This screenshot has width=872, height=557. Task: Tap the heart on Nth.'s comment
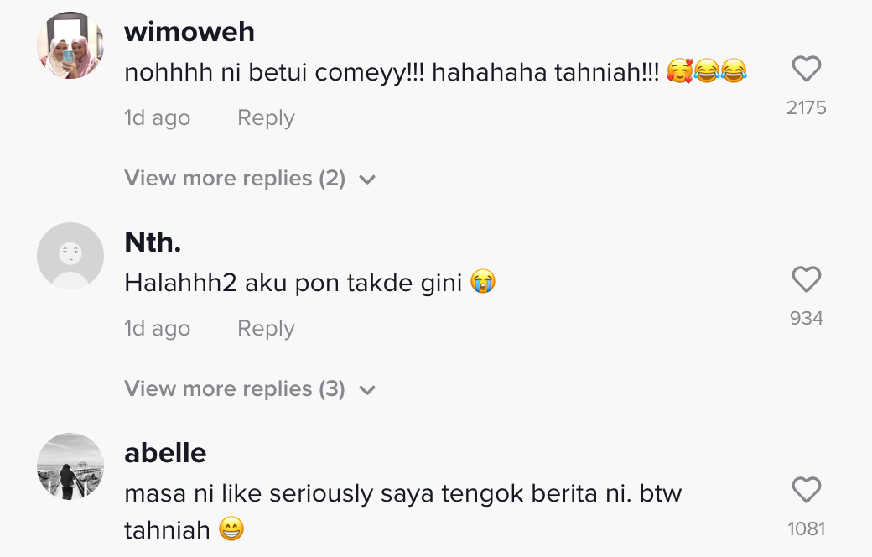coord(806,280)
